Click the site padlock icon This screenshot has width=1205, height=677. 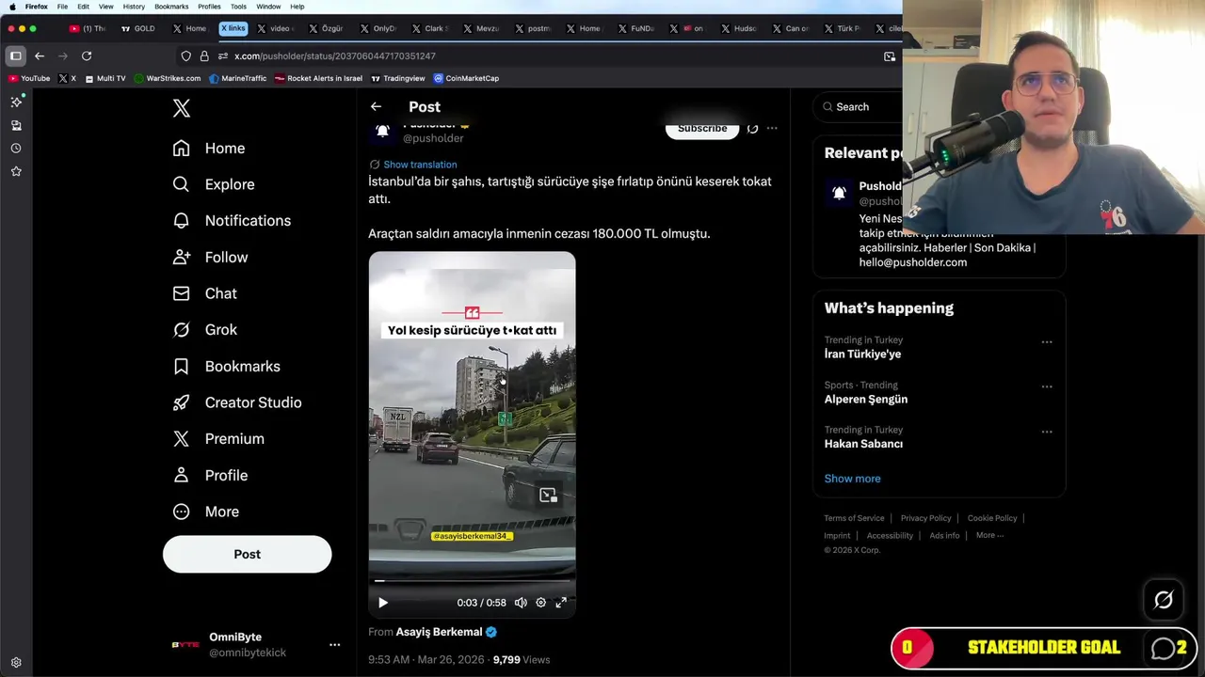[x=204, y=56]
